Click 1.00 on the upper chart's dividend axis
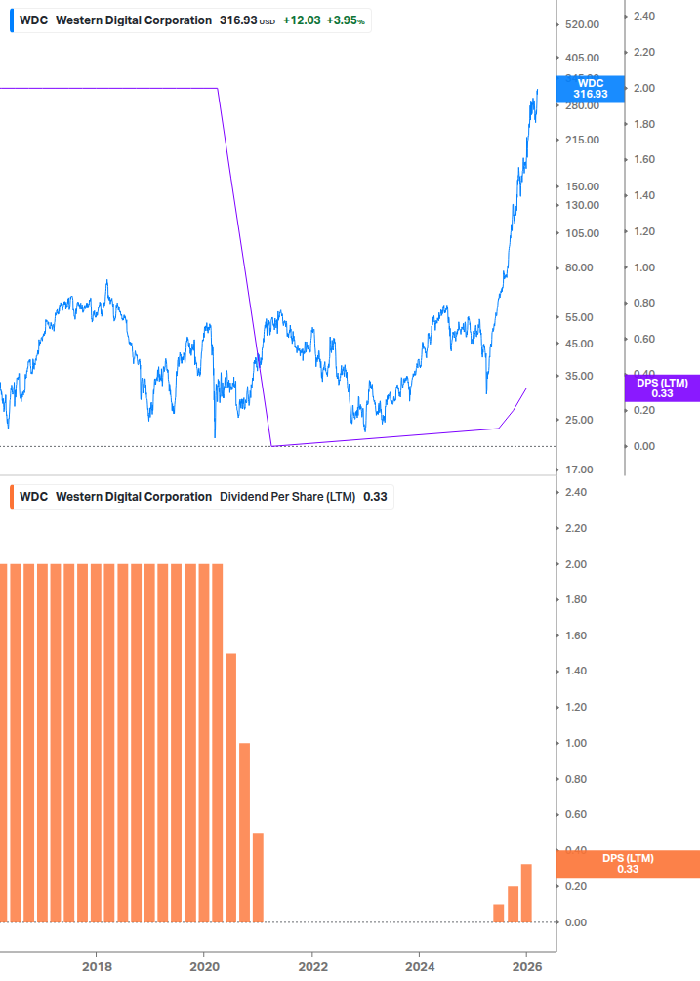This screenshot has height=981, width=700. [x=644, y=267]
